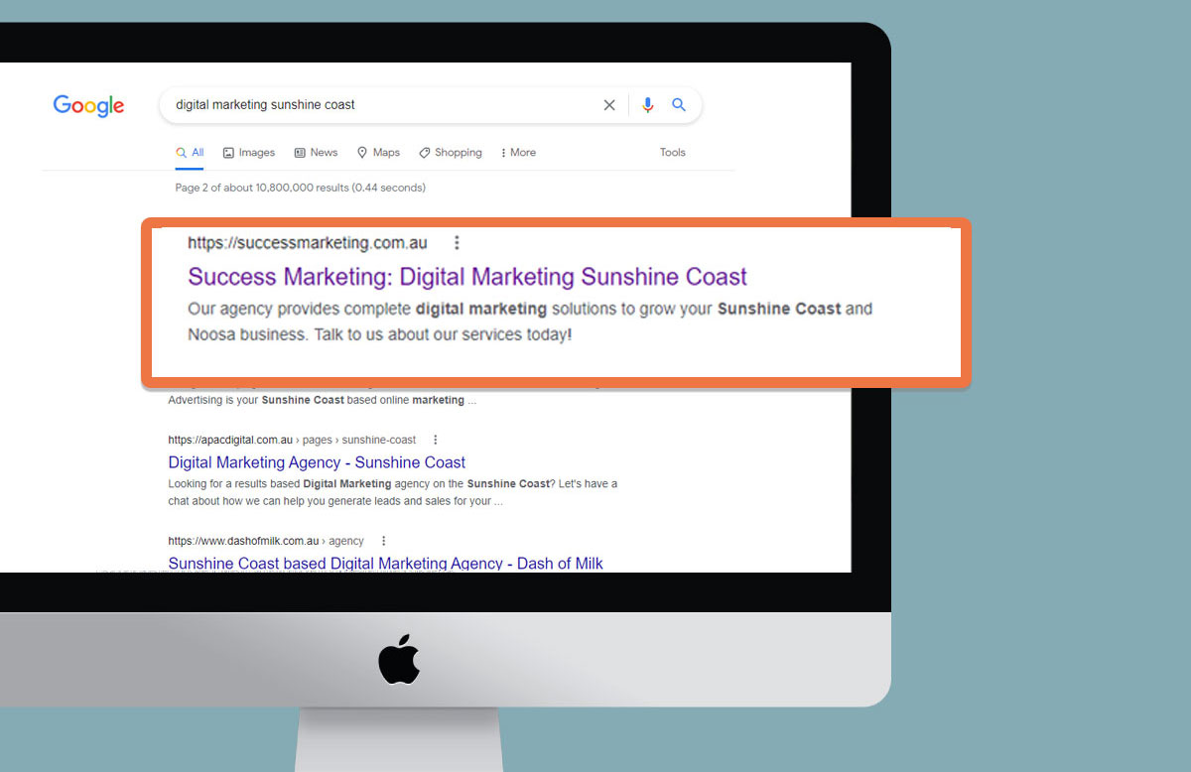The height and width of the screenshot is (772, 1191).
Task: Start voice search with the microphone icon
Action: coord(648,105)
